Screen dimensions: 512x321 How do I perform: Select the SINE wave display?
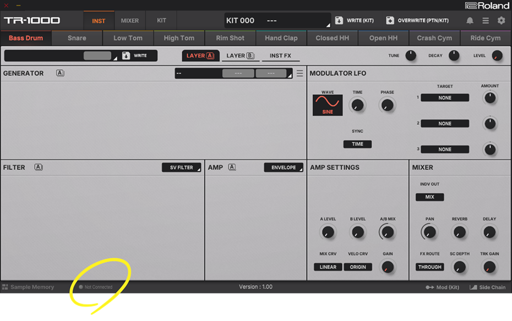[x=328, y=105]
